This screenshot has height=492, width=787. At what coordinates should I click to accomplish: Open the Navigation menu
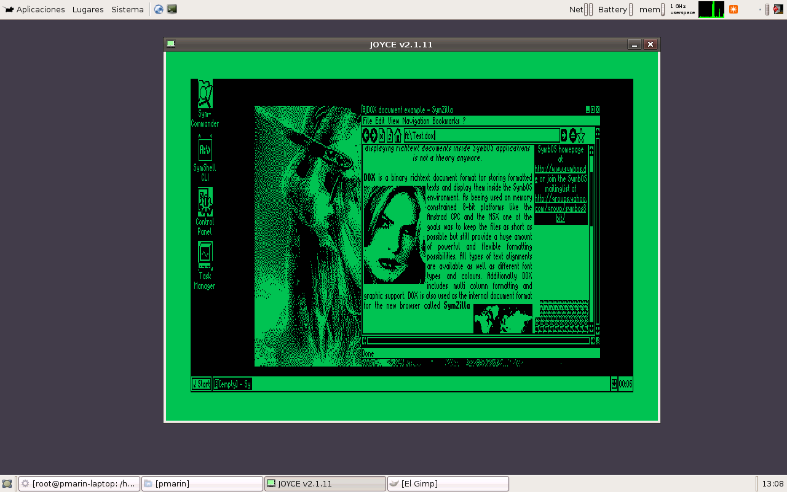point(416,121)
